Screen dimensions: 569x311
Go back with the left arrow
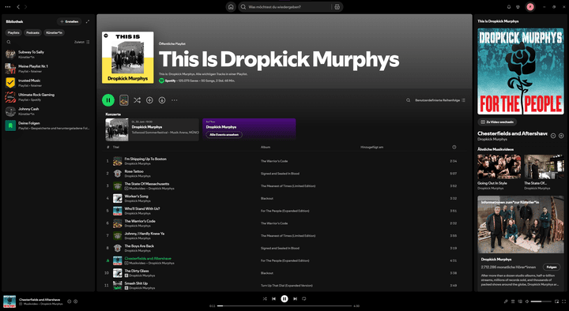[18, 7]
